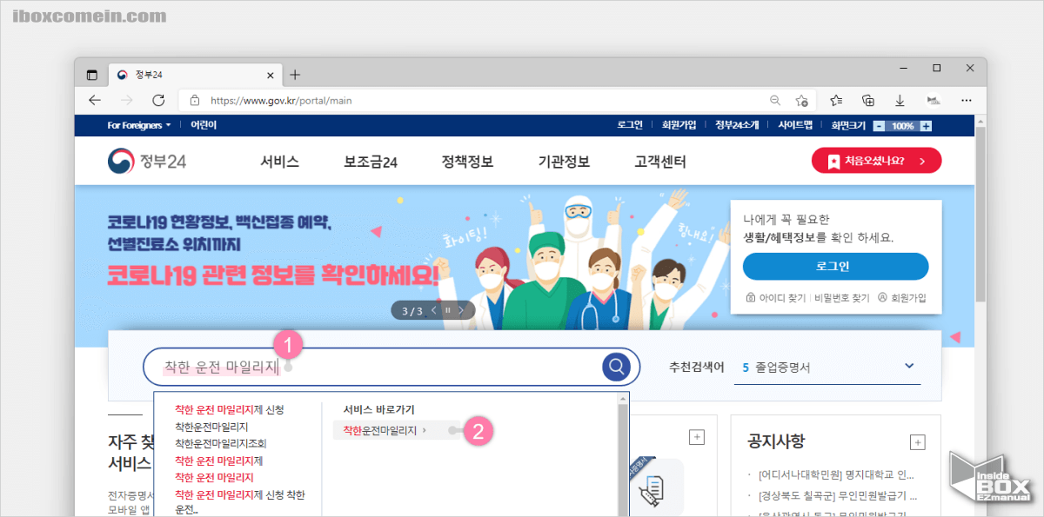Viewport: 1044px width, 517px height.
Task: Go back using the browser back arrow
Action: (x=95, y=100)
